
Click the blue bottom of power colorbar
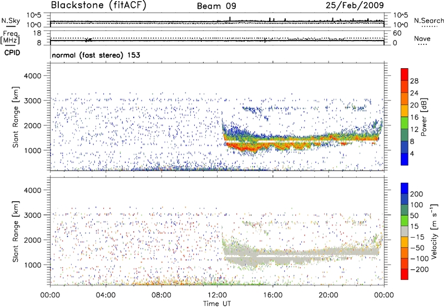point(405,159)
